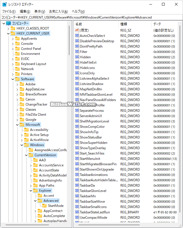Click the DWORD icon beside UseCompactMode
183x228 pixels.
click(x=77, y=217)
